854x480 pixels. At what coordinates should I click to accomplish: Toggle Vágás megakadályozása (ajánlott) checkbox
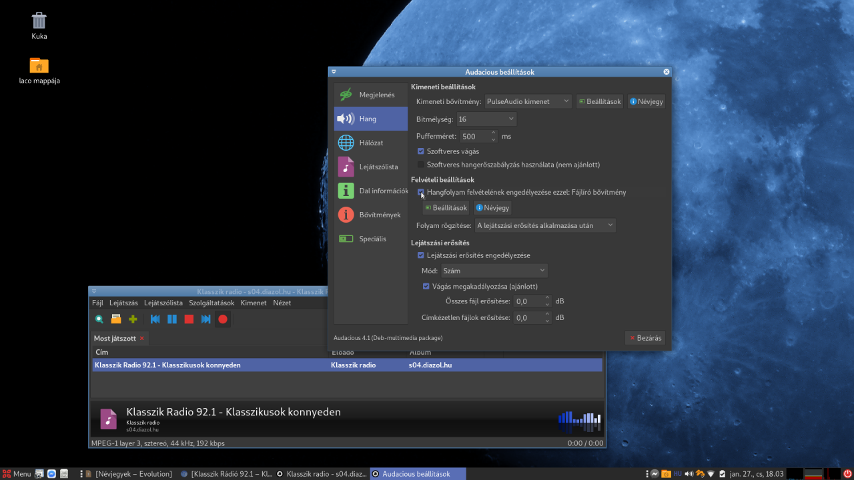point(426,287)
